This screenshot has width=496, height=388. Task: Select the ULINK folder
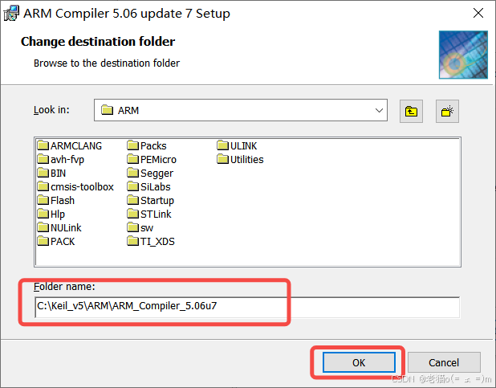tap(238, 145)
